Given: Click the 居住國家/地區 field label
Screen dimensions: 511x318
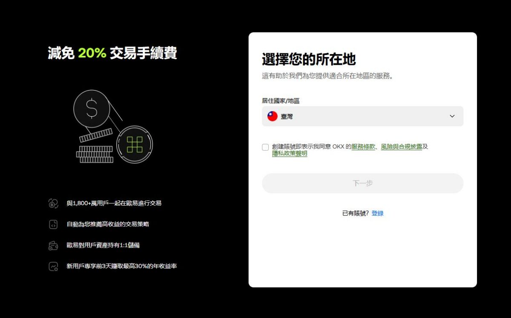Looking at the screenshot, I should click(281, 101).
